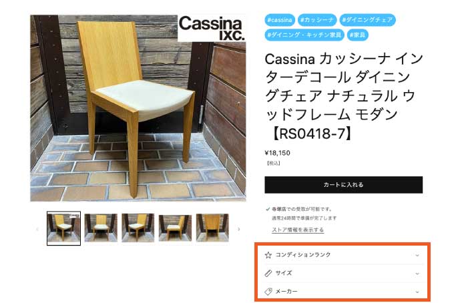Select the #cassina tag
Viewport: 454px width, 303px height.
[x=280, y=20]
